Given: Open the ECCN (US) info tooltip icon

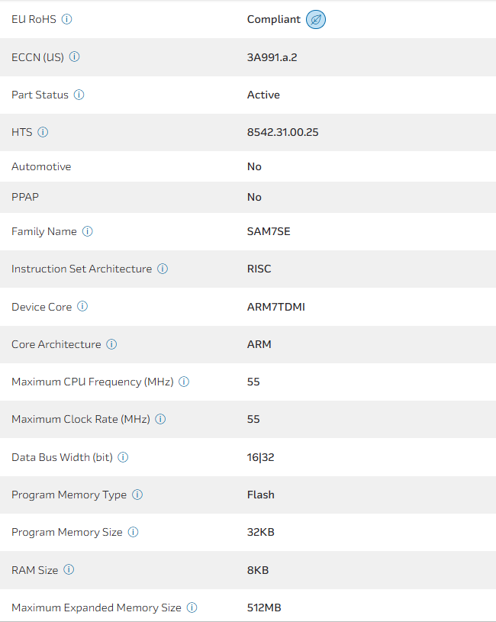Looking at the screenshot, I should click(x=74, y=56).
